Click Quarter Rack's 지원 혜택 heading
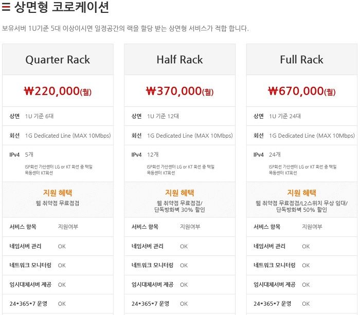This screenshot has width=360, height=315. [58, 193]
